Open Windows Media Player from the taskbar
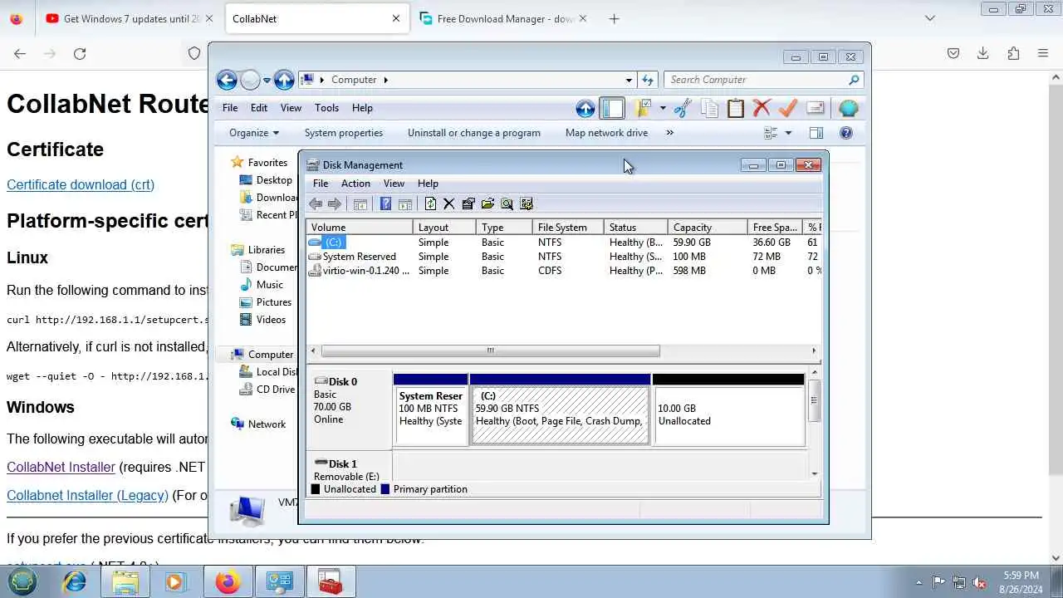 (x=175, y=582)
